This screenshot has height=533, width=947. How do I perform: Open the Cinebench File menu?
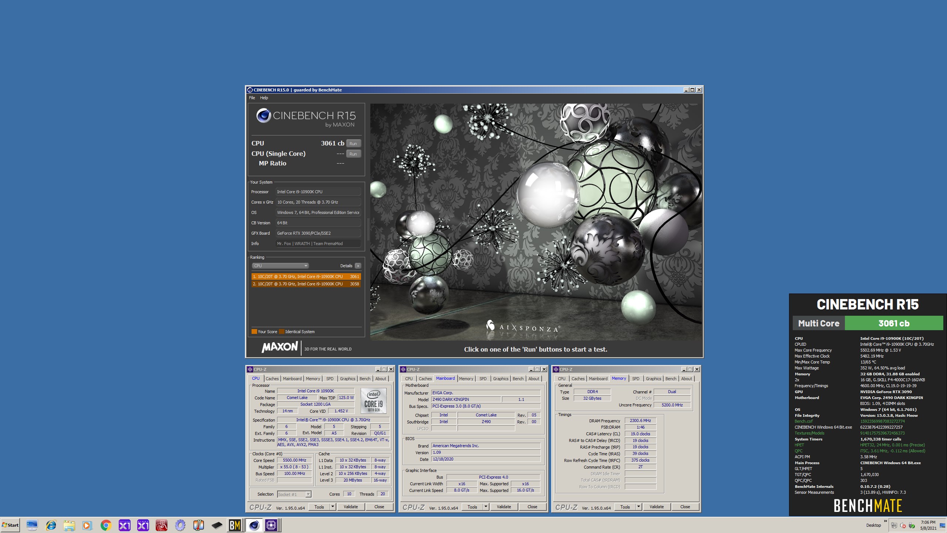(x=252, y=98)
